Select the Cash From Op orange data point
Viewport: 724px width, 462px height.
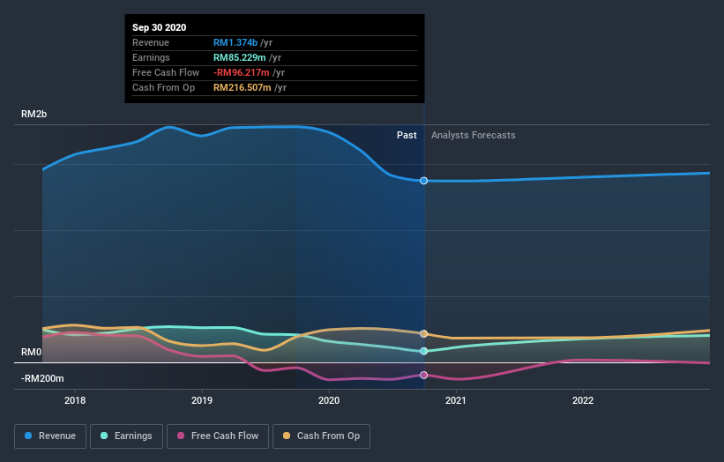(x=423, y=333)
